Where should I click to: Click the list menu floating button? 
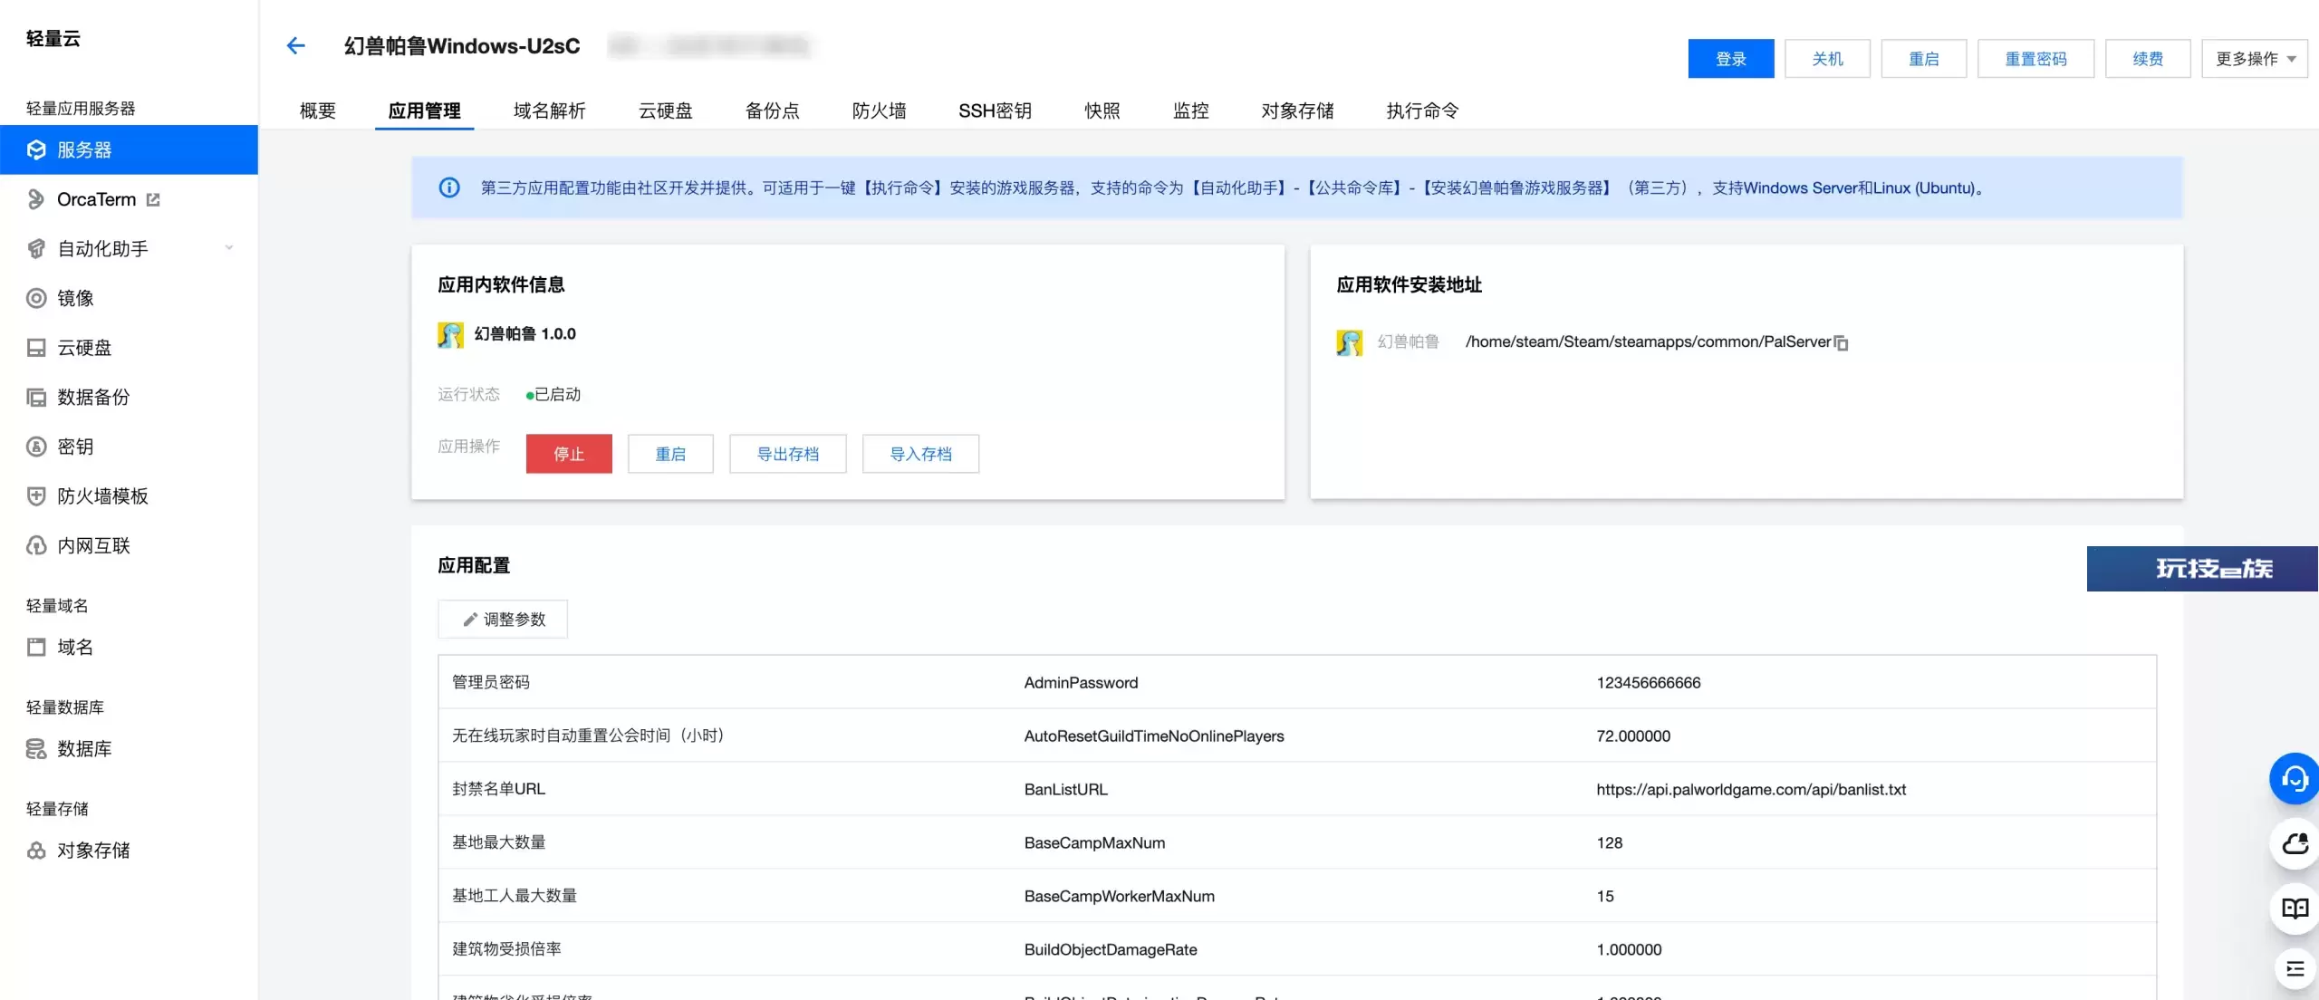coord(2295,969)
